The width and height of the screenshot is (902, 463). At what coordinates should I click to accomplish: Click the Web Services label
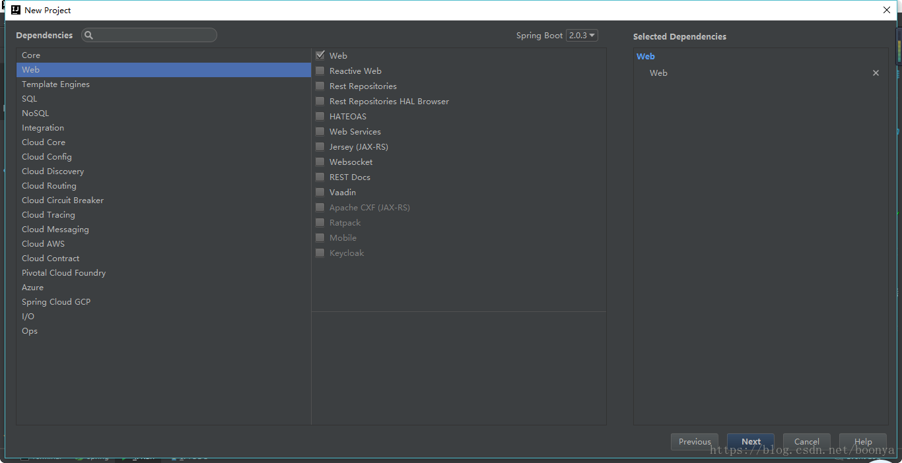355,132
